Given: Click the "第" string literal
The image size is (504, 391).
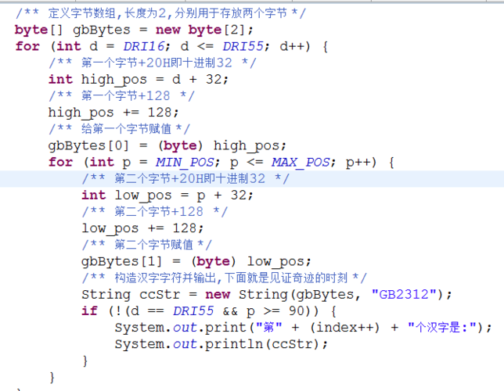Looking at the screenshot, I should pyautogui.click(x=268, y=328).
